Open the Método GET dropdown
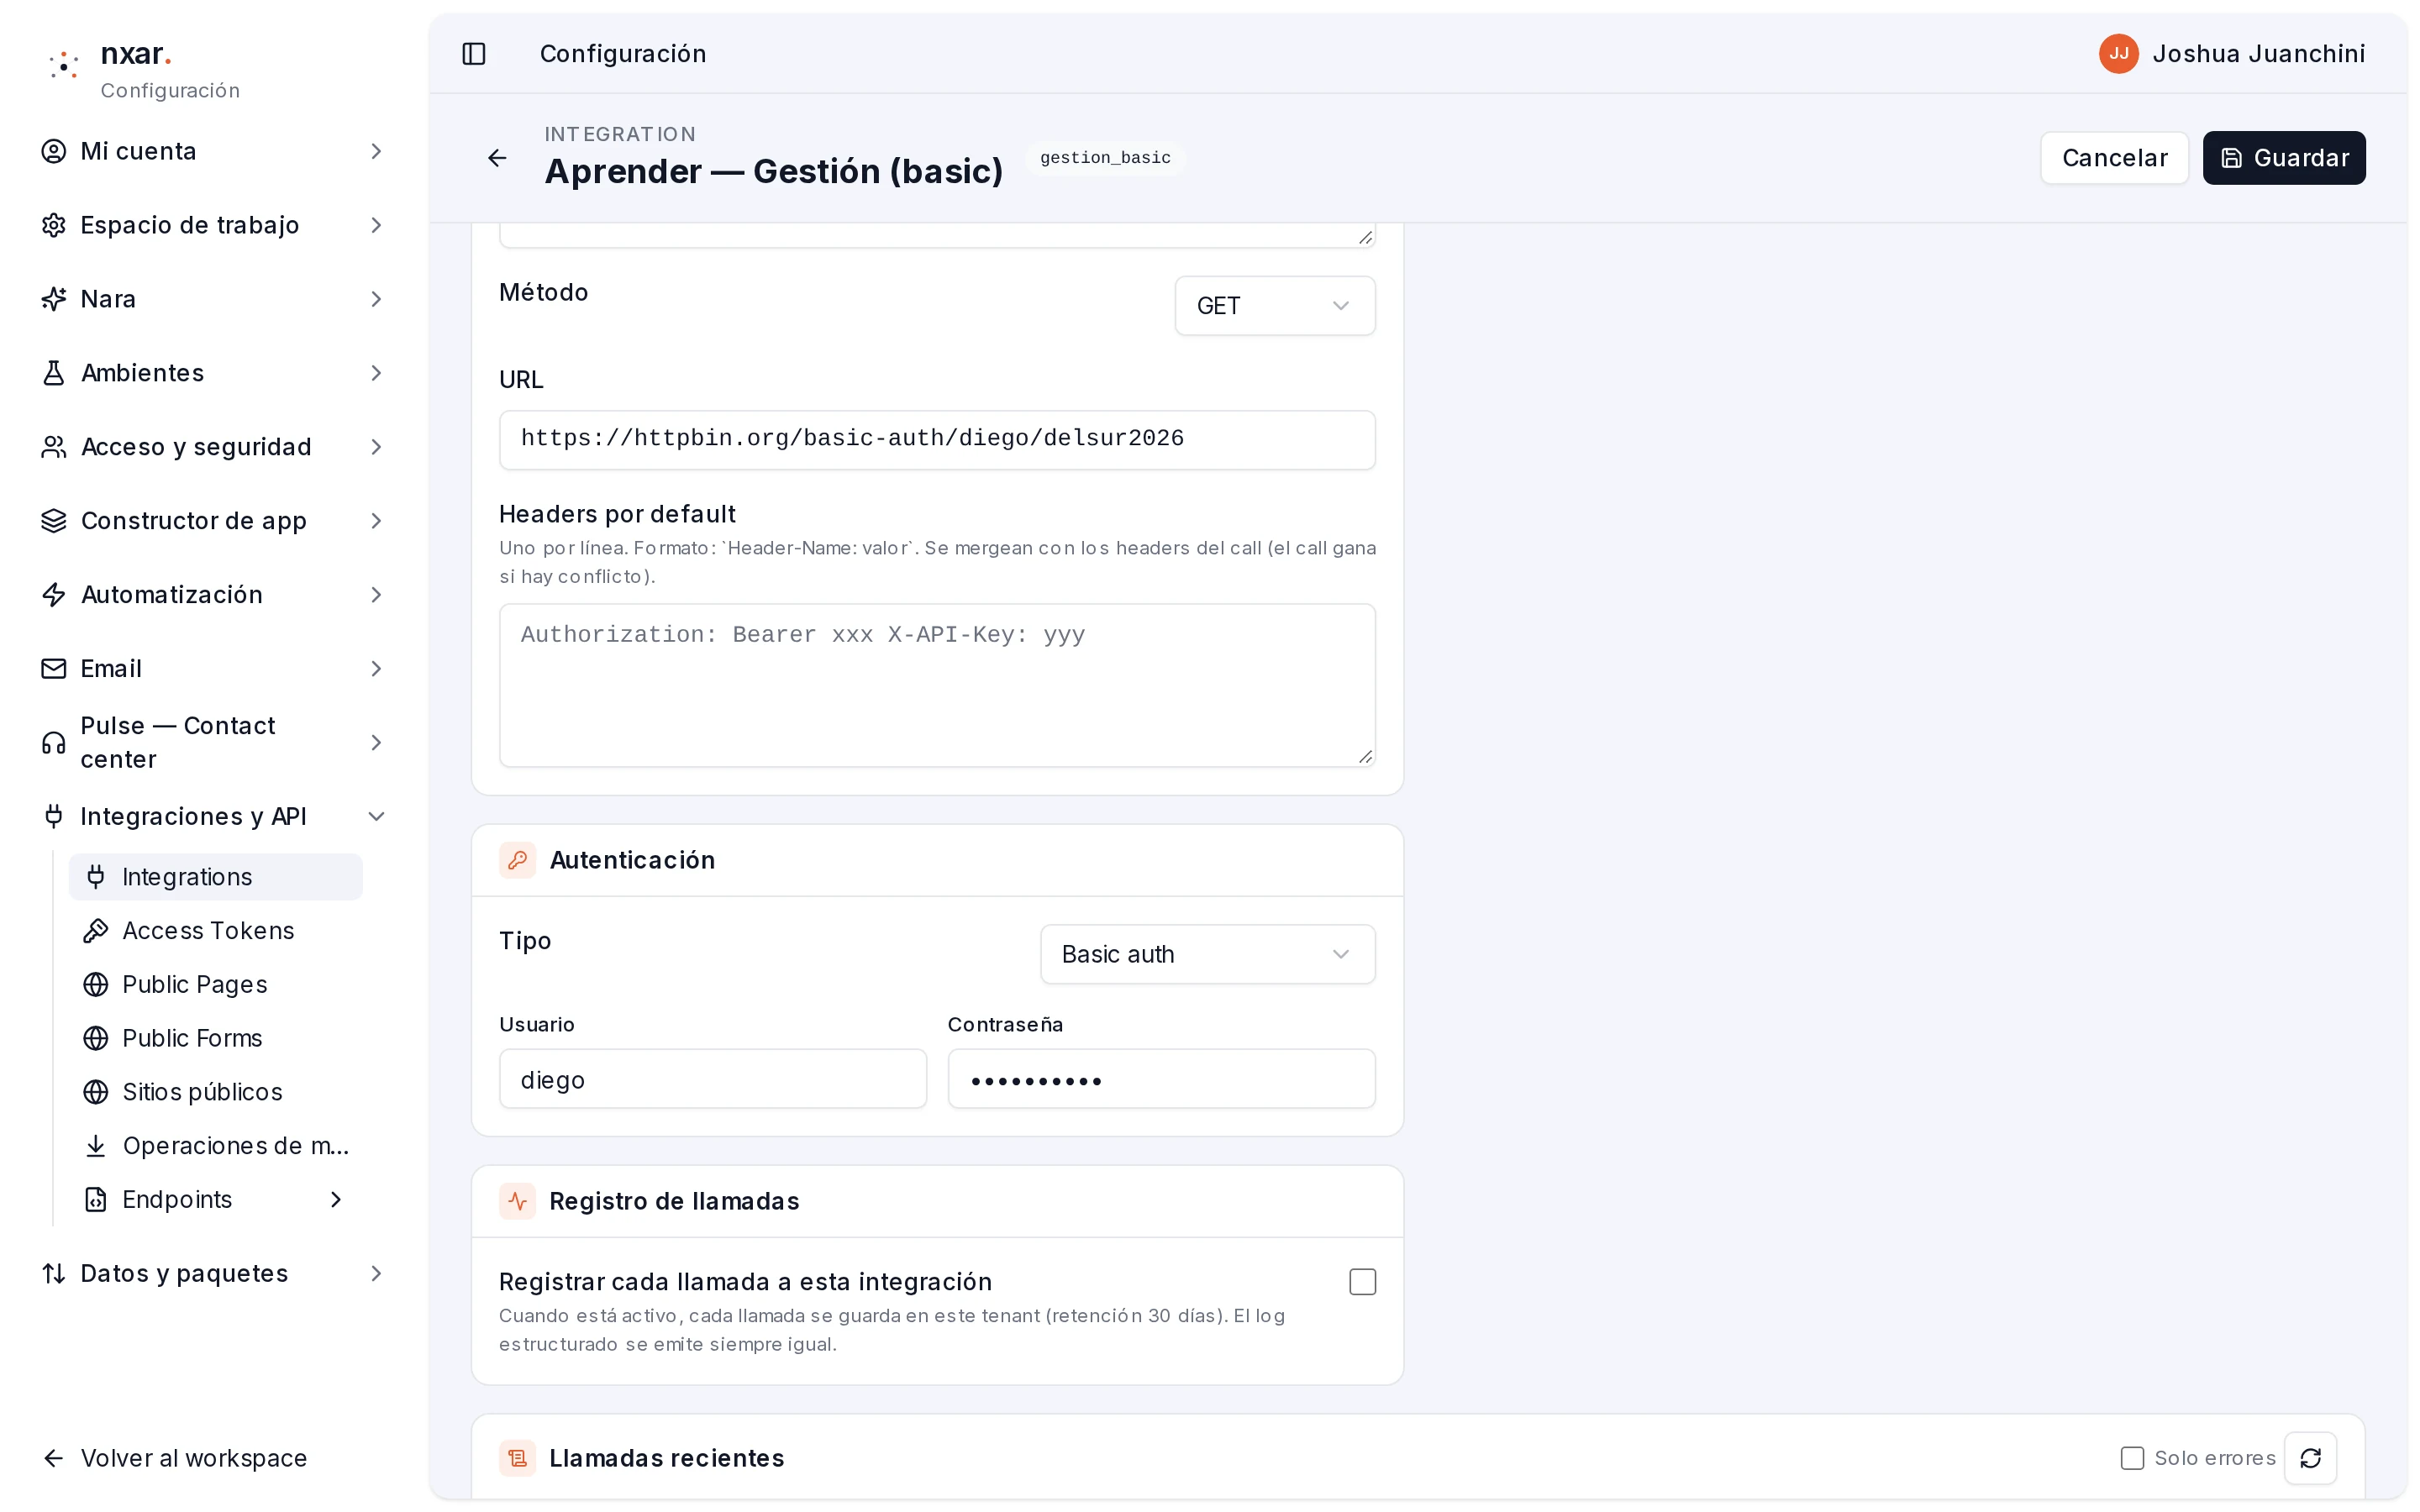The height and width of the screenshot is (1512, 2420). [1274, 306]
